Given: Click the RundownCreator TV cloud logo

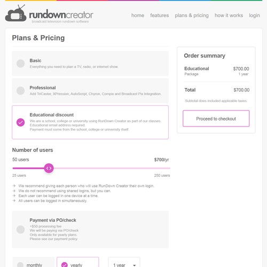Looking at the screenshot, I should click(x=16, y=13).
